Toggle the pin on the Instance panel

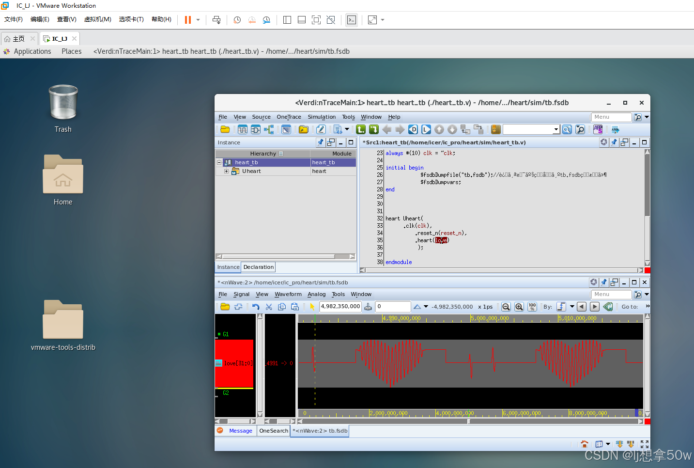tap(320, 142)
